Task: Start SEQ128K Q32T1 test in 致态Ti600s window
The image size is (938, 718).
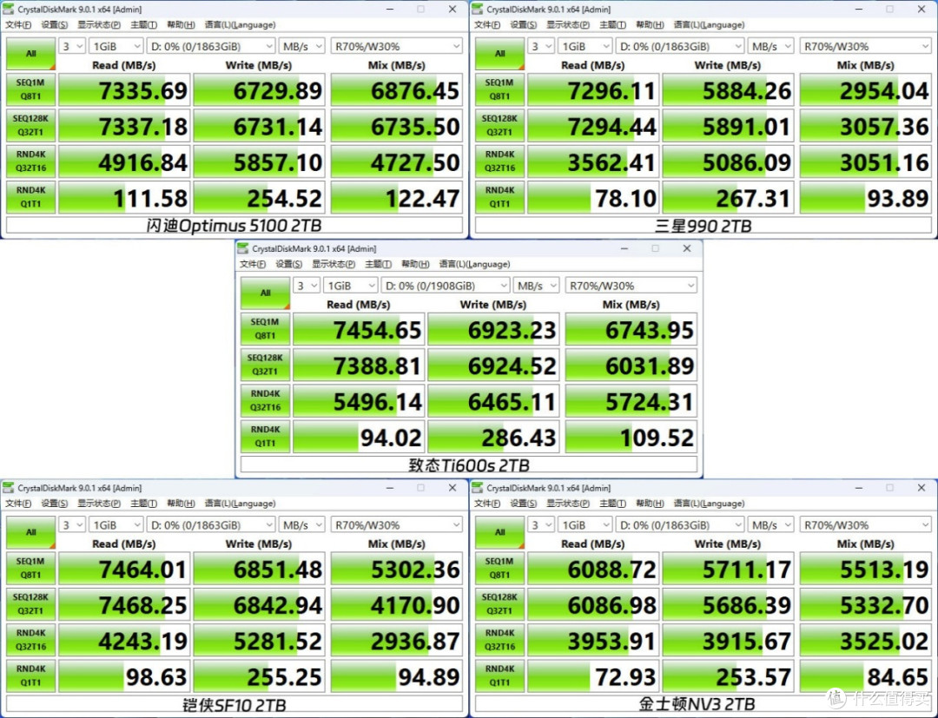Action: point(266,365)
